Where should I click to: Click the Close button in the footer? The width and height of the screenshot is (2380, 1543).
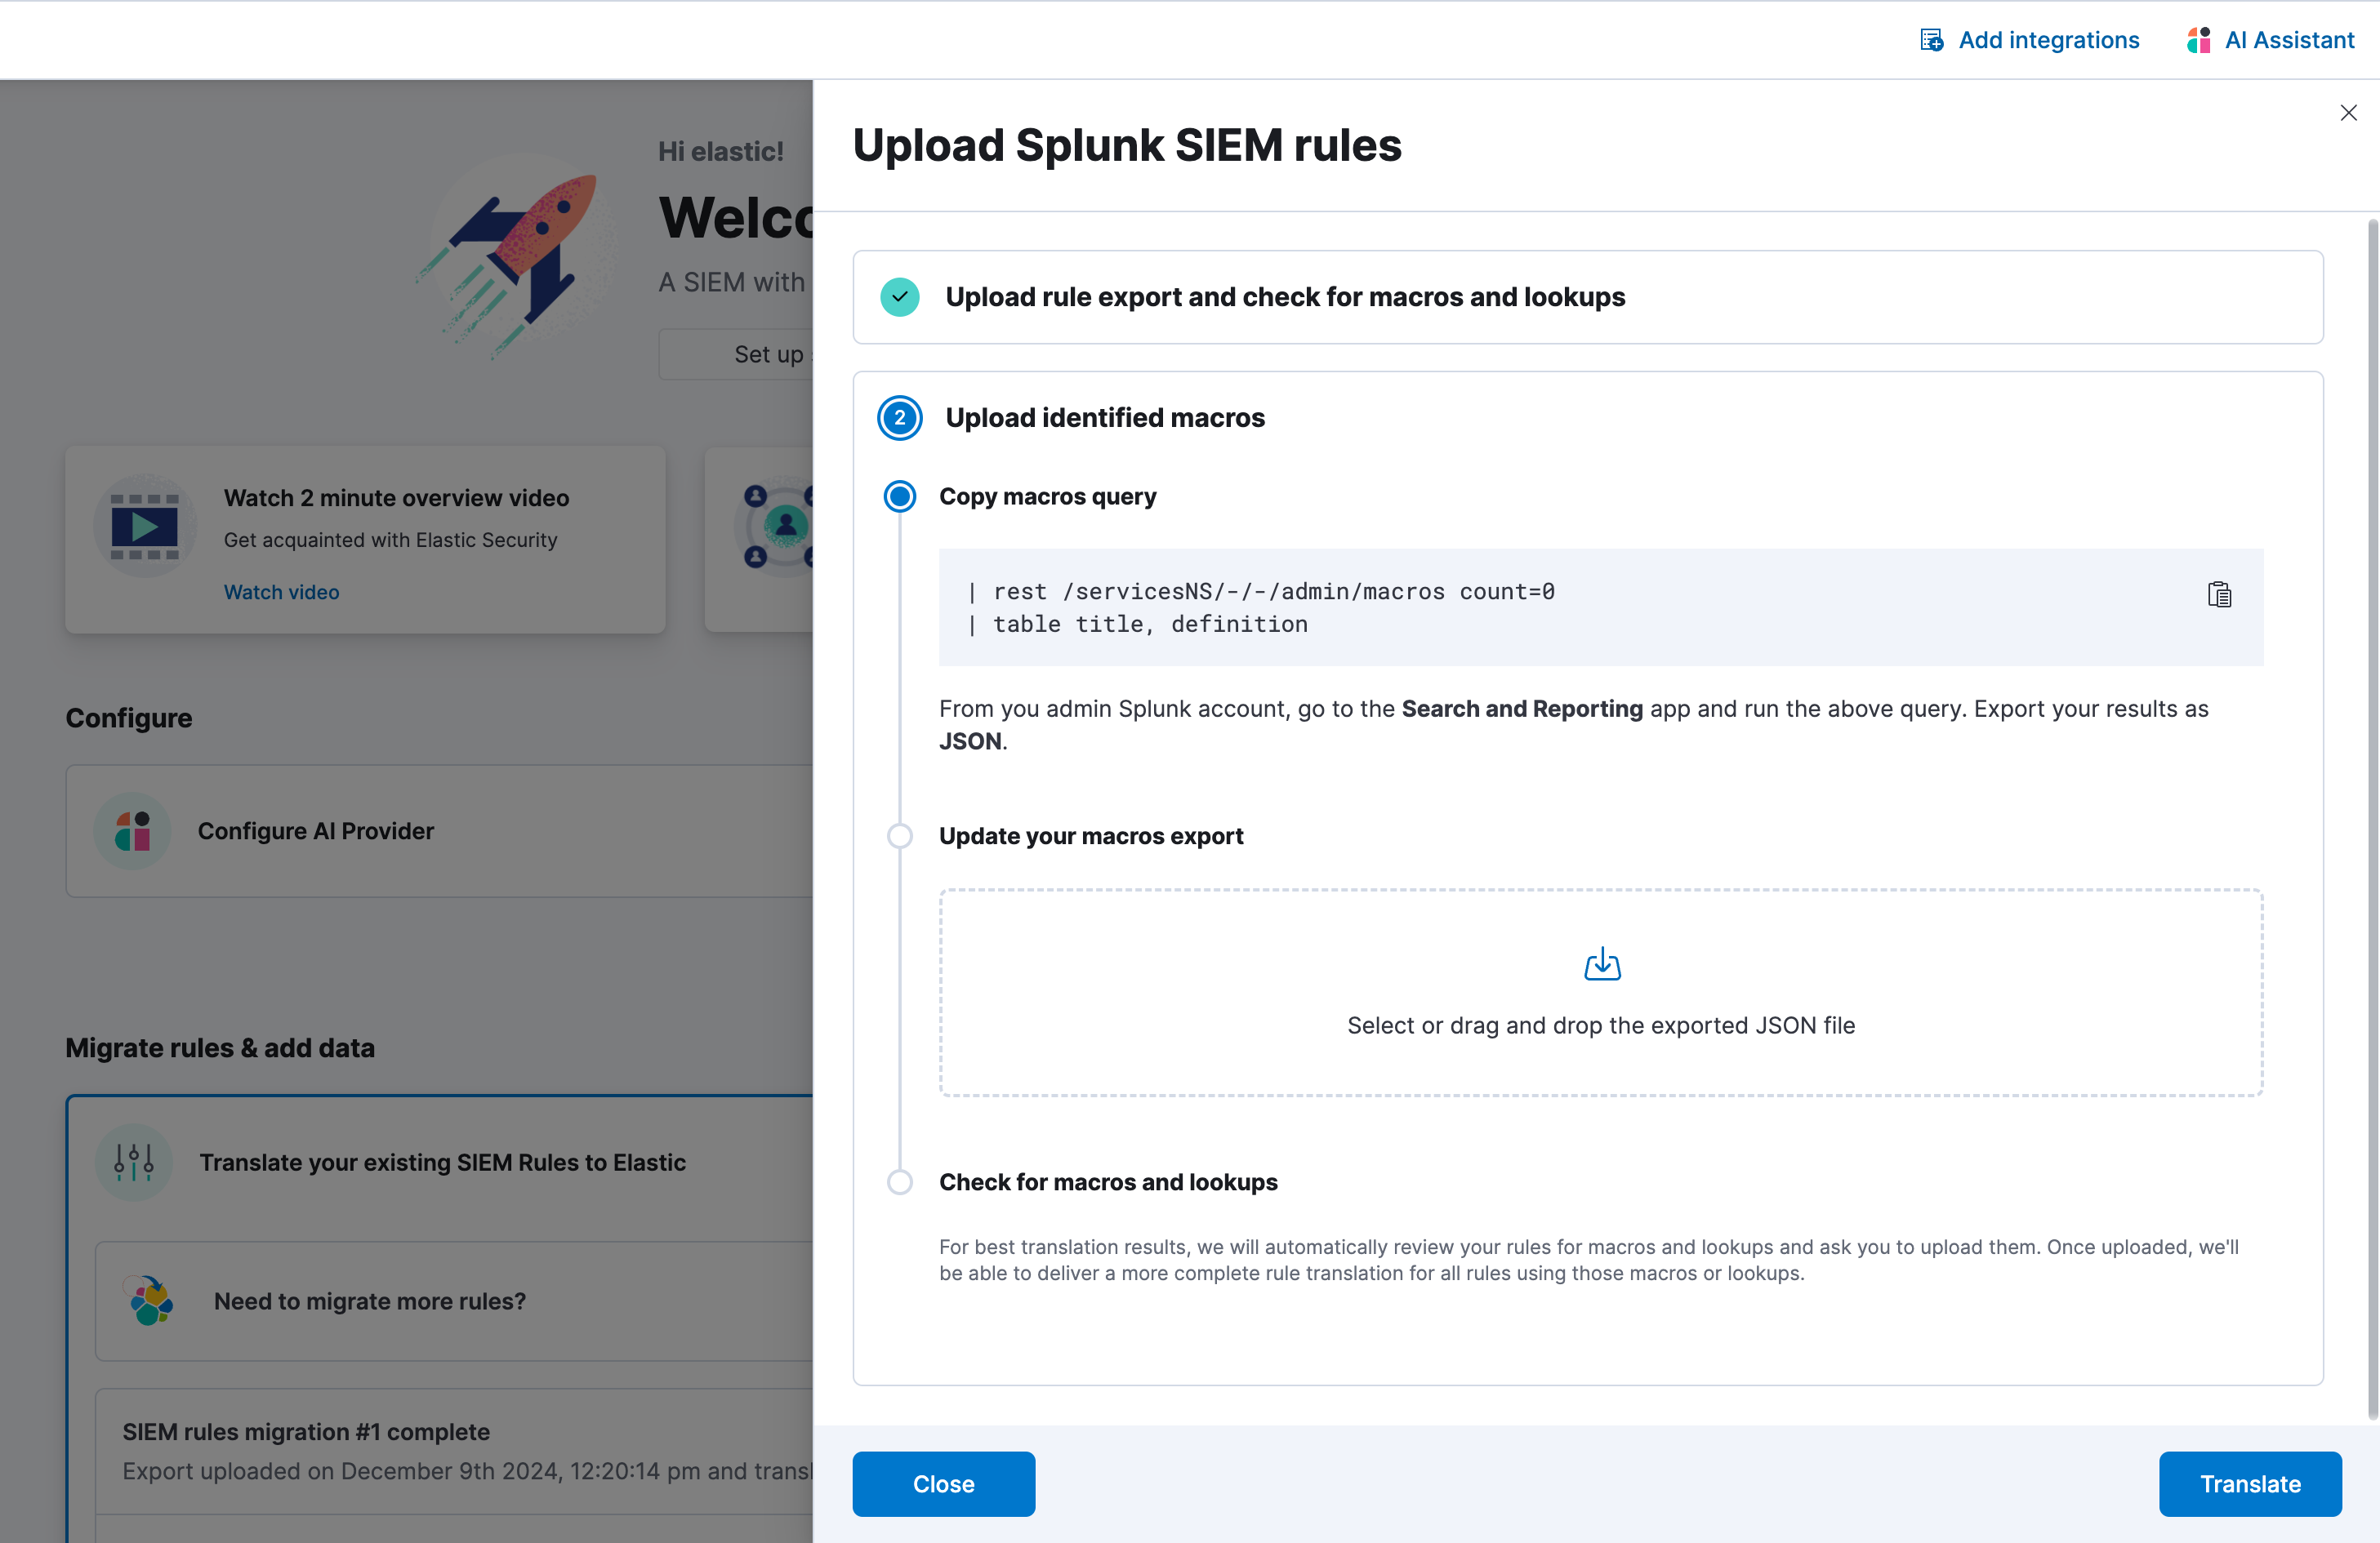point(943,1483)
